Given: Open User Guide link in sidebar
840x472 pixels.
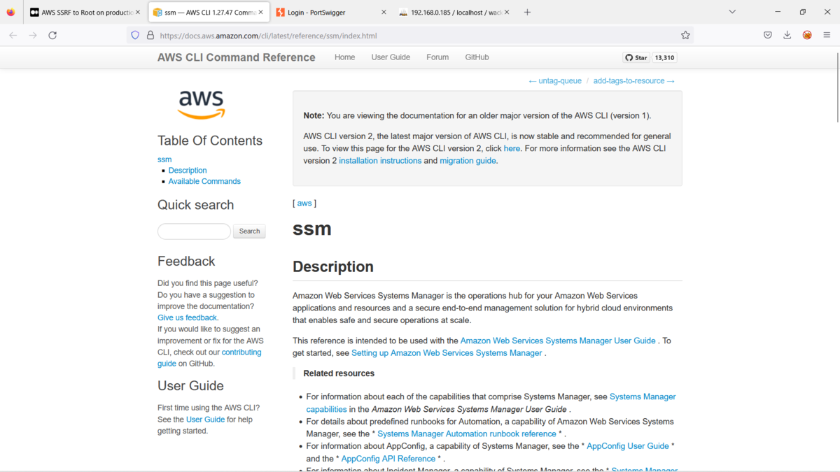Looking at the screenshot, I should coord(205,420).
